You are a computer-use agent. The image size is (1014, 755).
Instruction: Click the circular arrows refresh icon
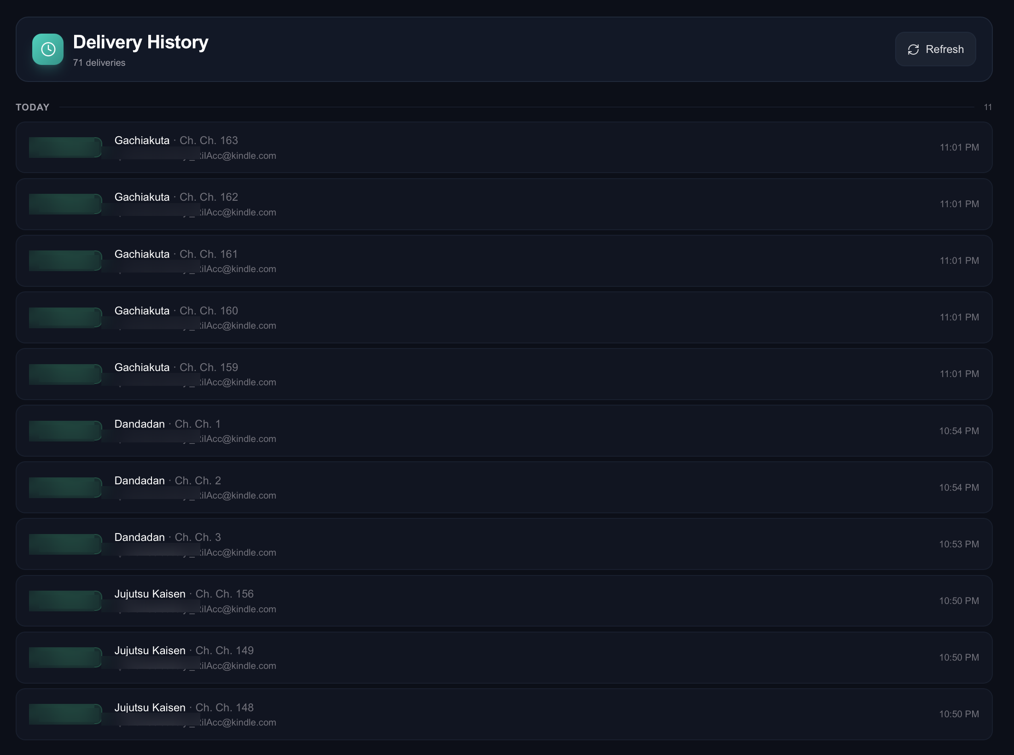click(x=913, y=50)
